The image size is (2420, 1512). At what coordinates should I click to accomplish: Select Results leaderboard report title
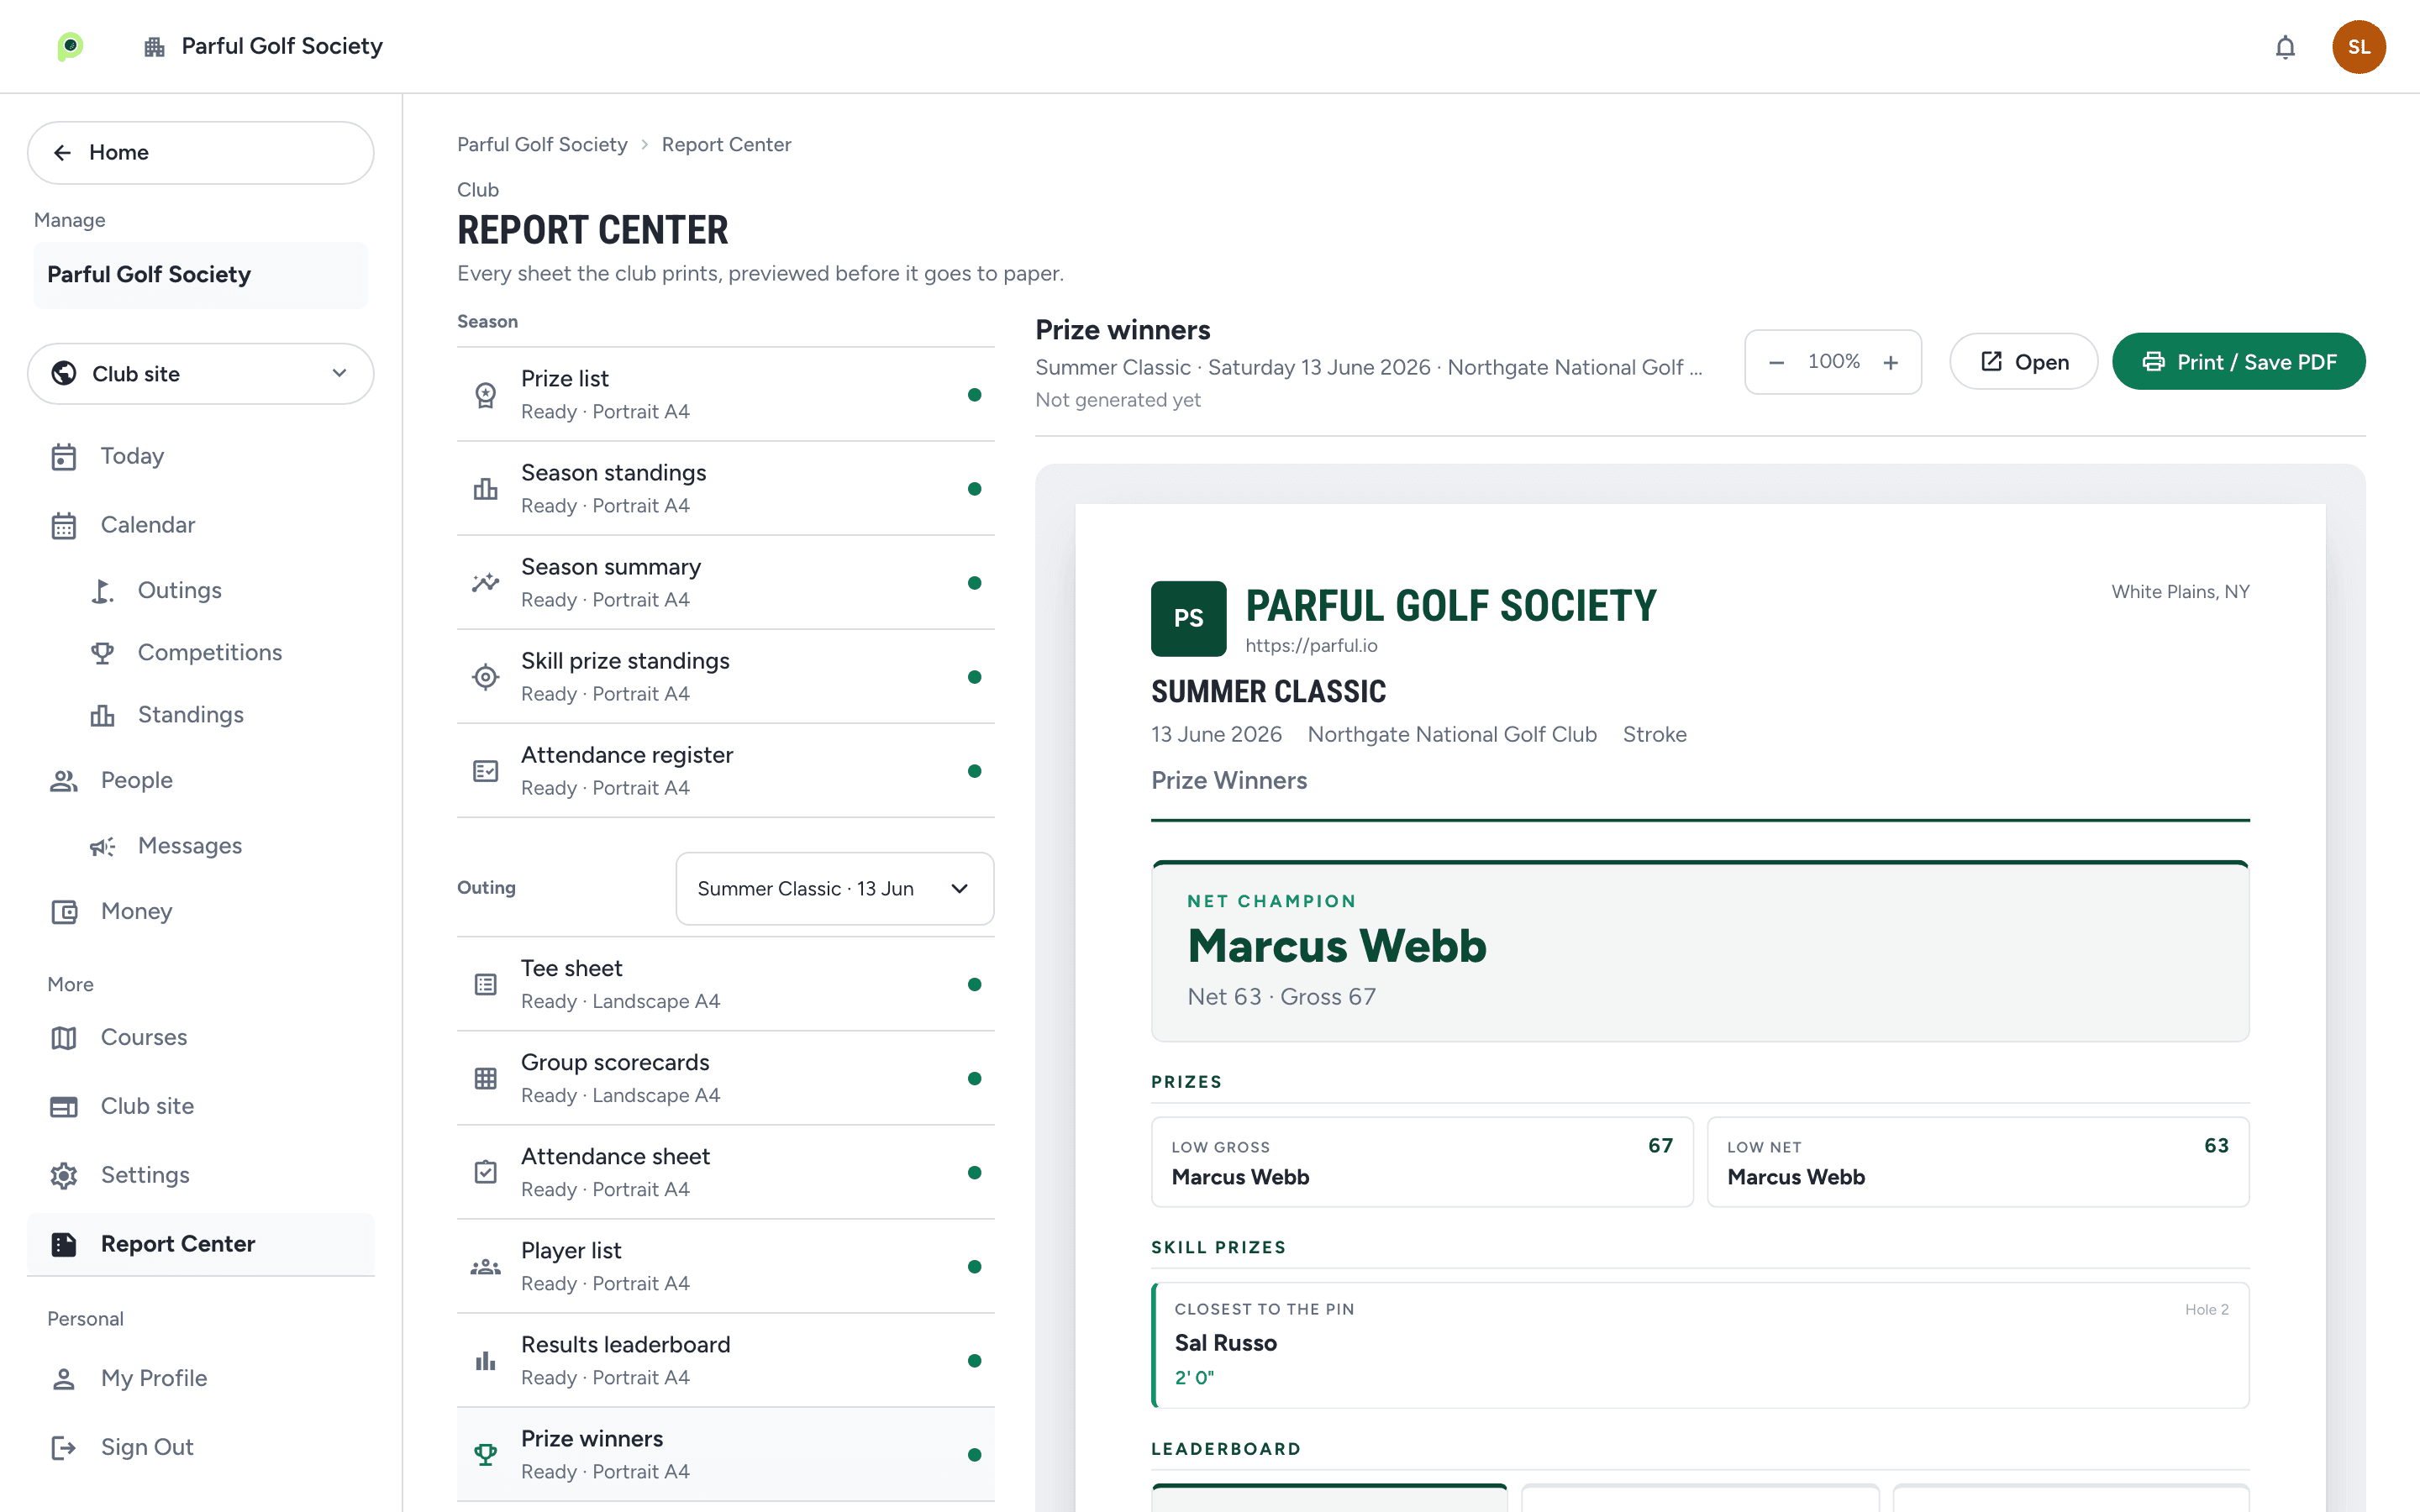click(625, 1345)
